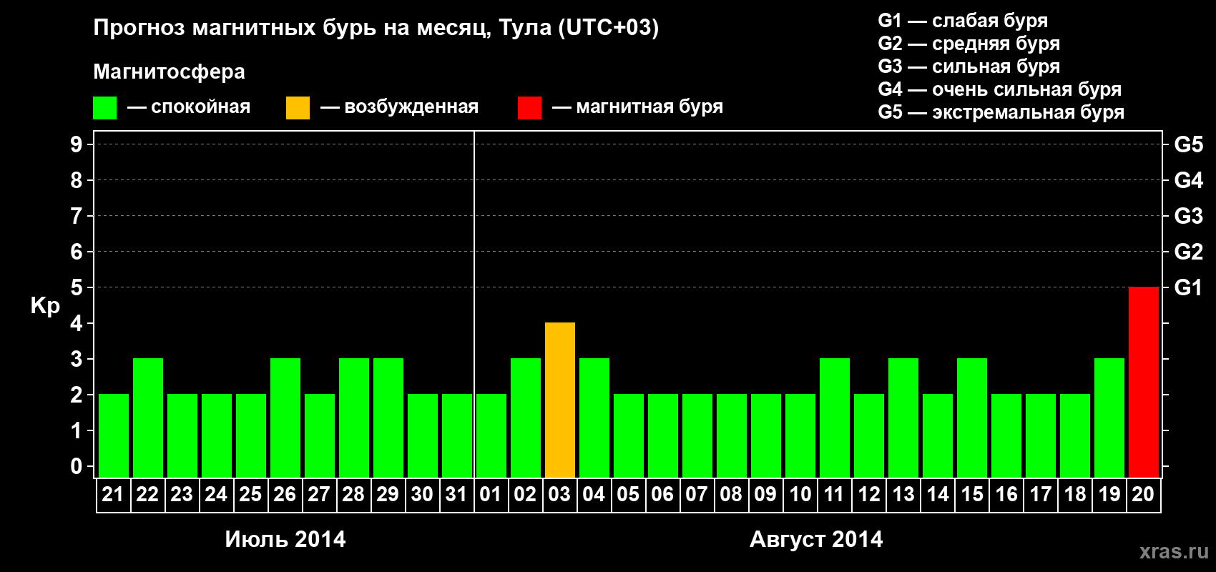Click date label 03 on the axis
The width and height of the screenshot is (1216, 572).
[559, 494]
